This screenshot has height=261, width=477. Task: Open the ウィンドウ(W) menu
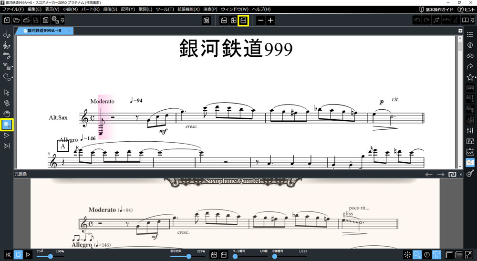point(235,9)
